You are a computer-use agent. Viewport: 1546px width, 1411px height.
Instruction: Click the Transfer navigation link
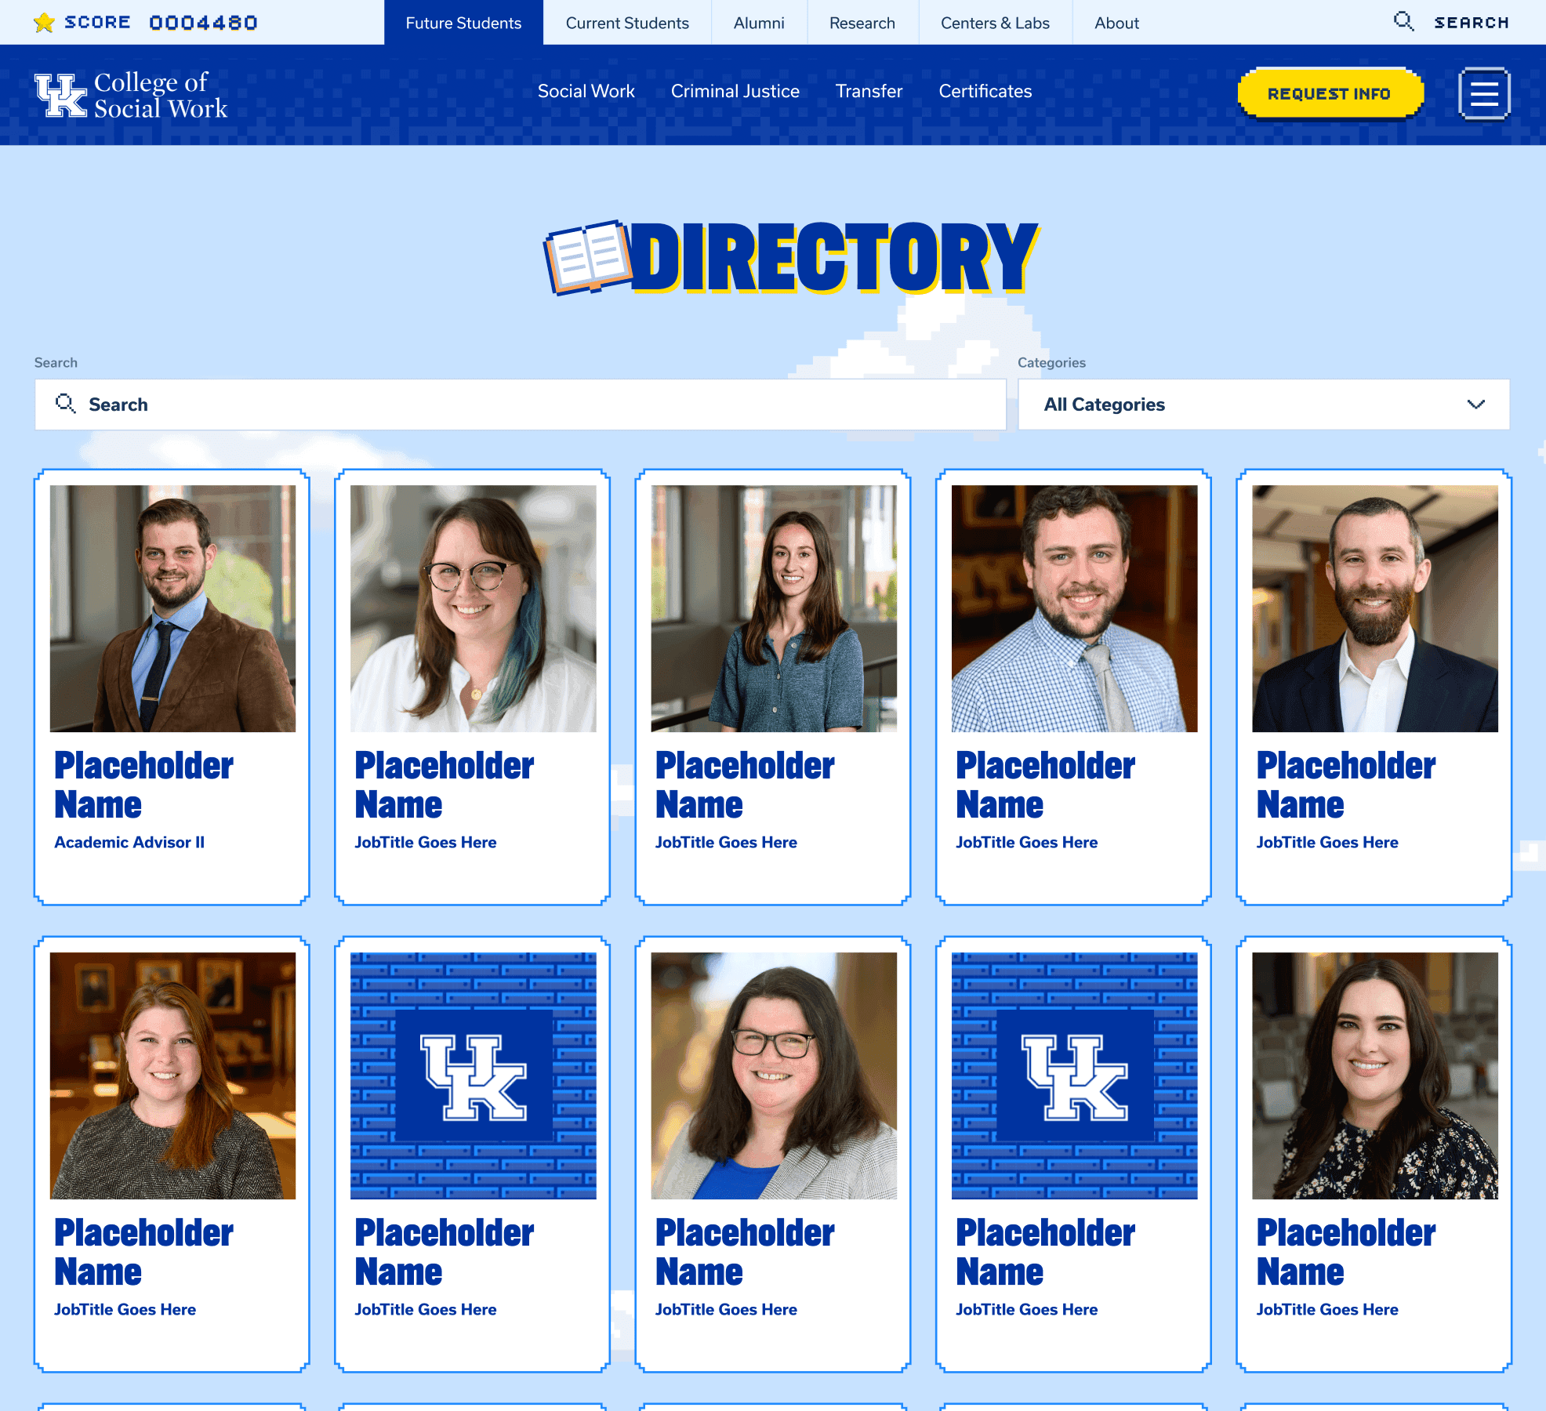point(869,91)
